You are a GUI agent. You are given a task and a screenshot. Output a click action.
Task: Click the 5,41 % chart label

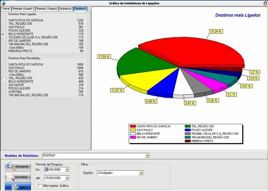click(190, 103)
